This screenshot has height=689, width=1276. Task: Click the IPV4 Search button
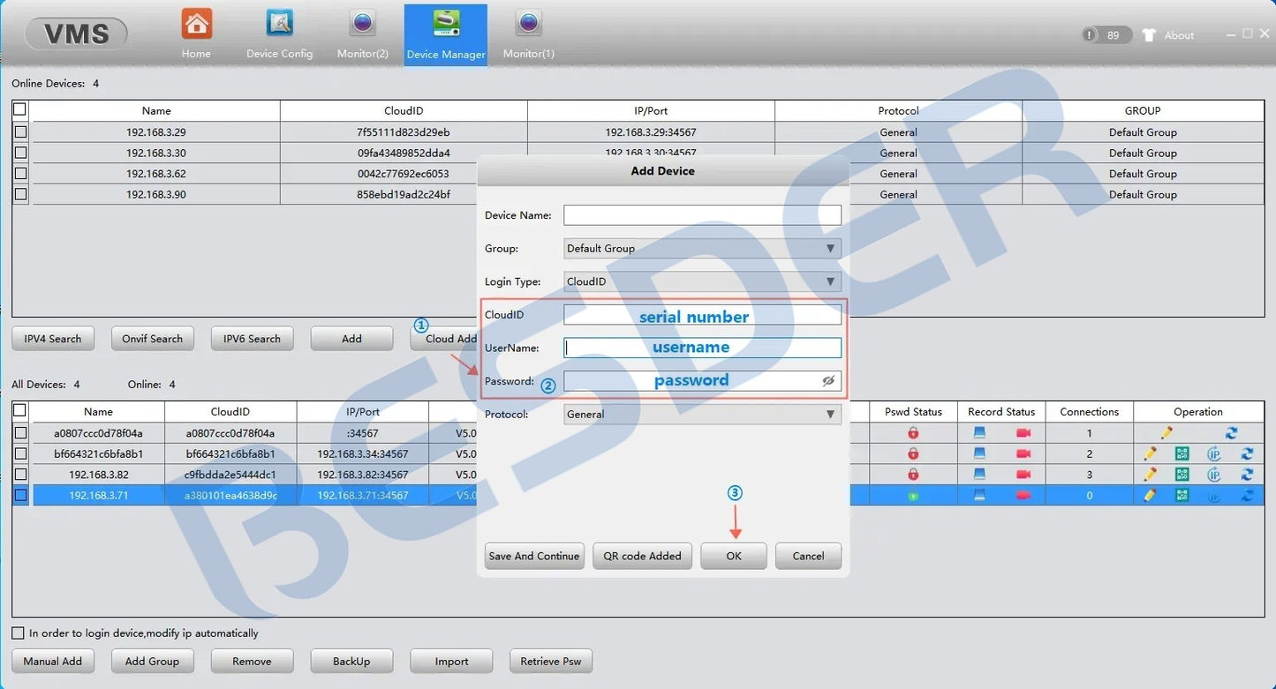point(53,339)
